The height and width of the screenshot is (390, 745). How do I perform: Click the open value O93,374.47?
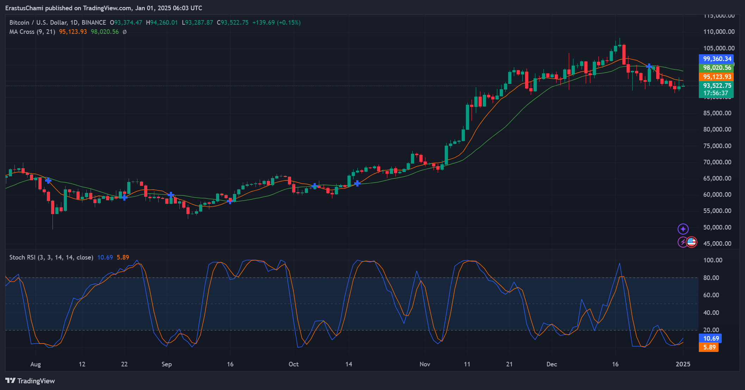(x=126, y=23)
